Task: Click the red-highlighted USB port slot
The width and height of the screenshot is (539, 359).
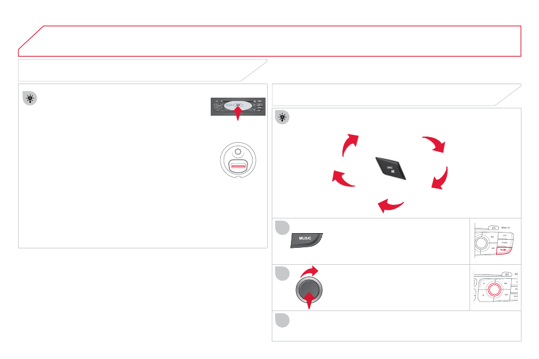Action: pyautogui.click(x=238, y=165)
